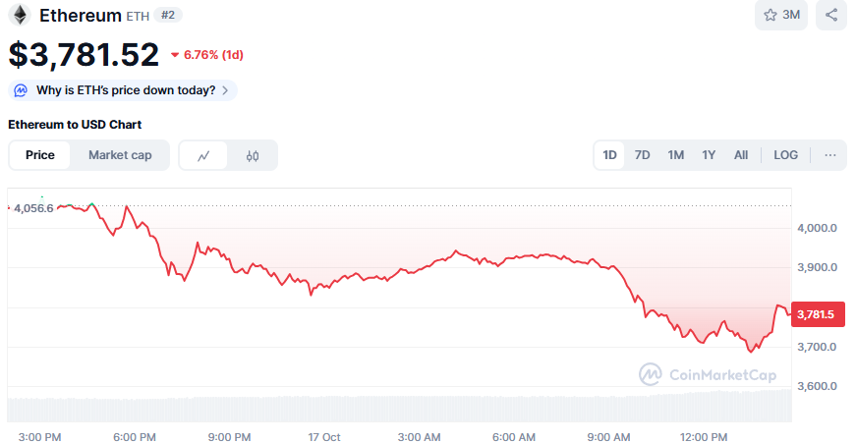Screen dimensions: 856x443
Task: Expand 'Why is ETH's price down today?' chevron
Action: 226,90
